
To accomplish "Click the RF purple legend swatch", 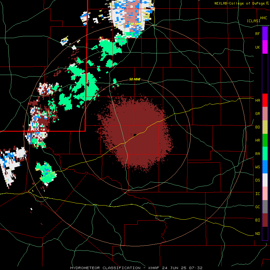I will 265,34.
